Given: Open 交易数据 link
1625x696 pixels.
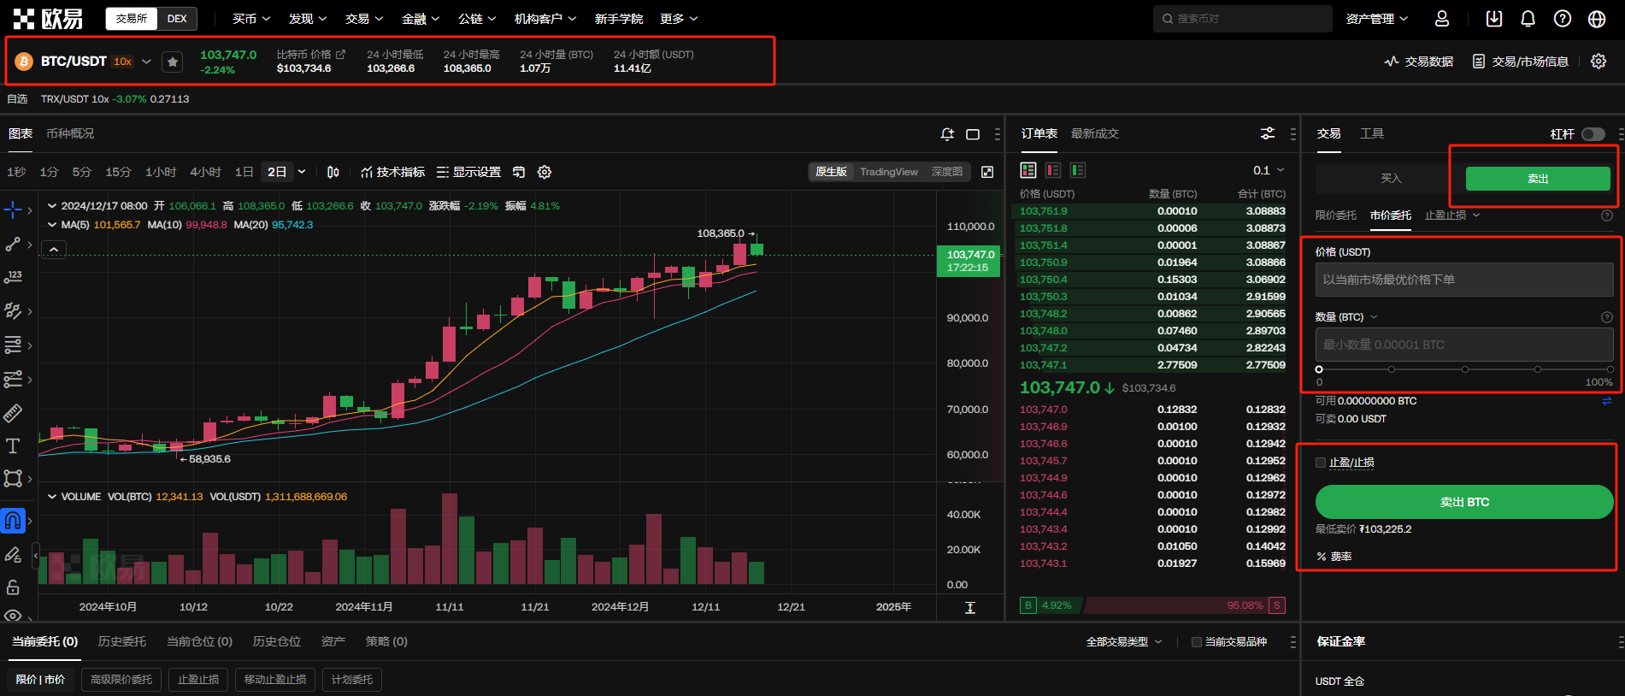Looking at the screenshot, I should 1419,62.
